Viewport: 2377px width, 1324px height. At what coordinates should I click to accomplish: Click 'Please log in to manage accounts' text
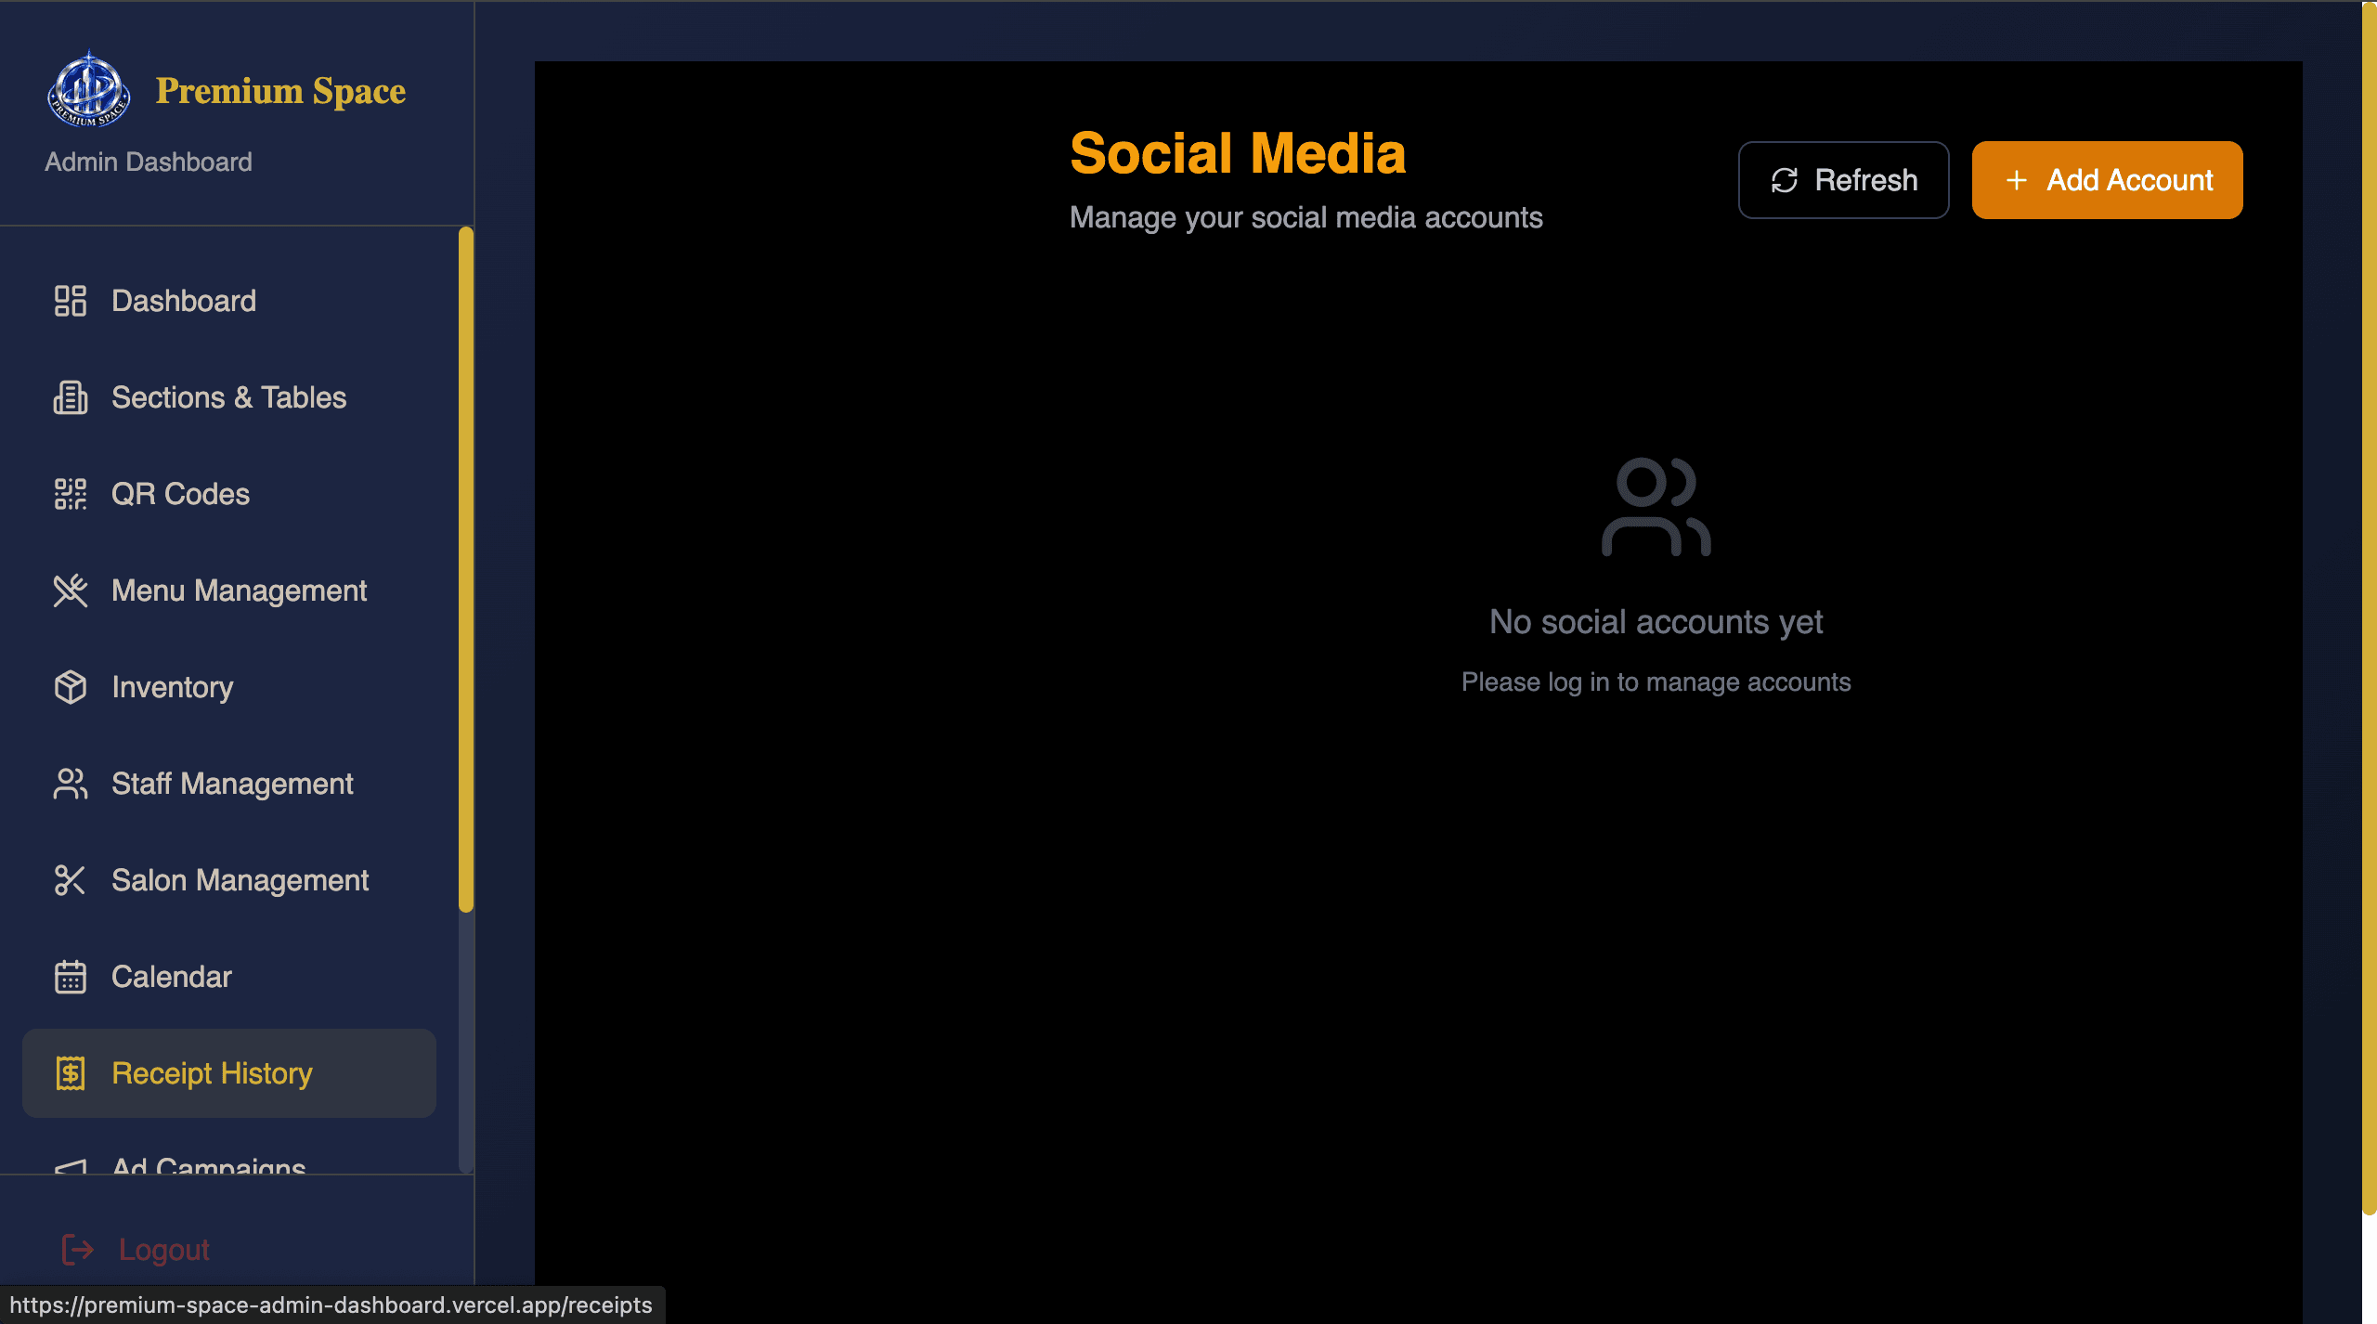click(1656, 682)
